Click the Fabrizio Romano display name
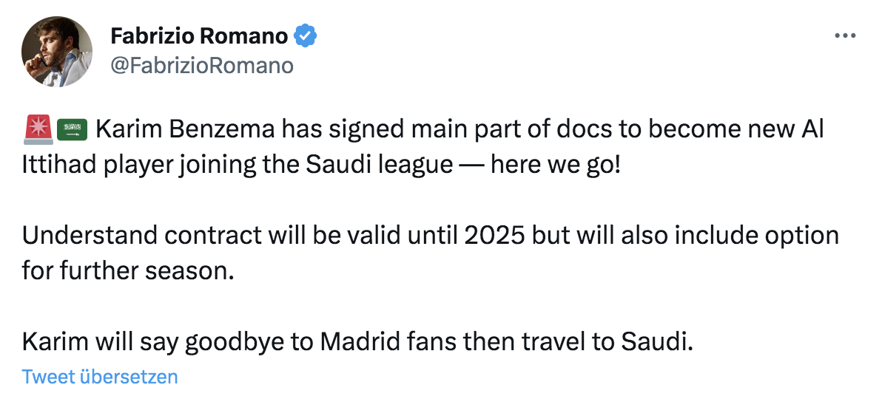 coord(200,35)
